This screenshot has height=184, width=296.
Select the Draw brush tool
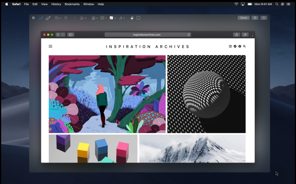48,18
